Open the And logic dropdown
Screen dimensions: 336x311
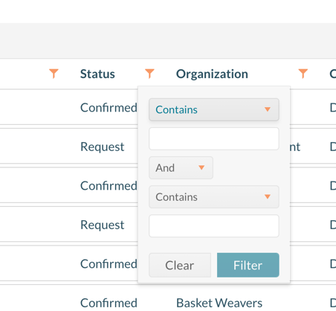point(181,168)
